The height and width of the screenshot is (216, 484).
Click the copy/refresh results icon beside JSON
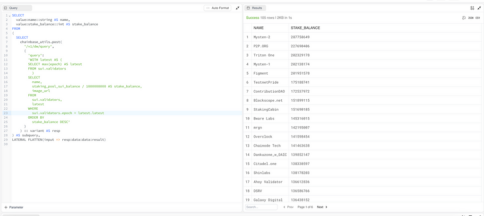pyautogui.click(x=464, y=18)
